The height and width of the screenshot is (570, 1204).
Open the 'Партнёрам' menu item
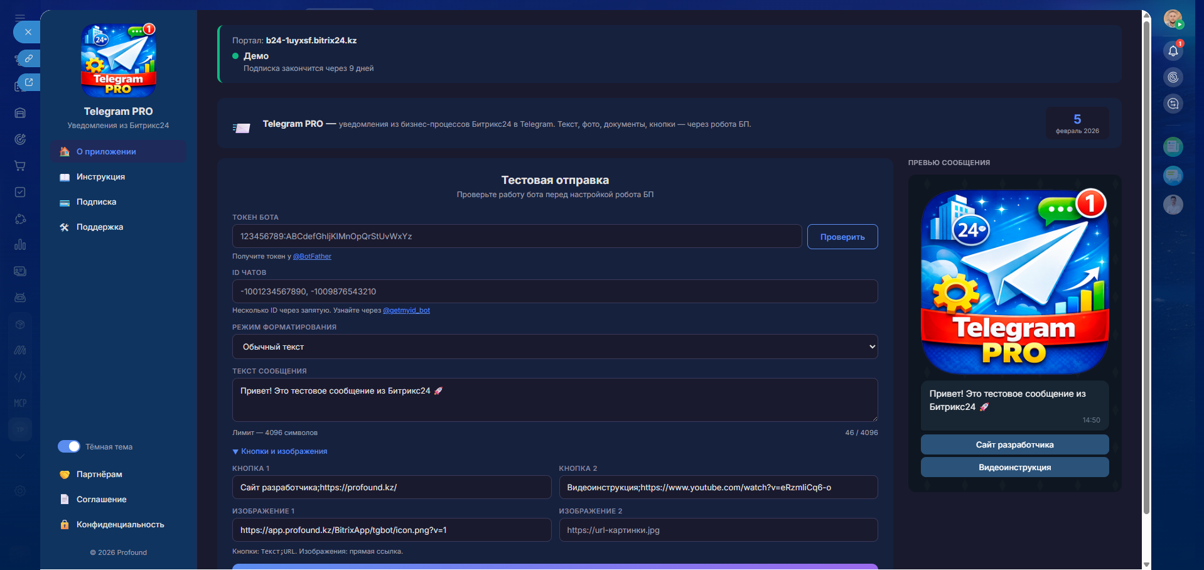[x=119, y=475]
